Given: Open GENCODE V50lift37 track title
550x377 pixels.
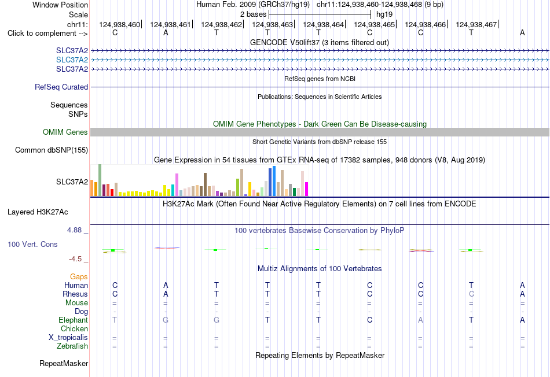Looking at the screenshot, I should pyautogui.click(x=320, y=43).
